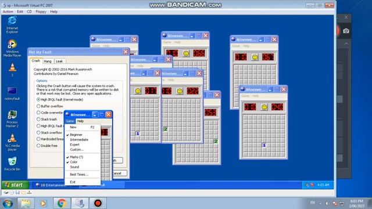Image resolution: width=372 pixels, height=209 pixels.
Task: Open Windows Media Player from Windows 7 taskbar
Action: tap(44, 203)
